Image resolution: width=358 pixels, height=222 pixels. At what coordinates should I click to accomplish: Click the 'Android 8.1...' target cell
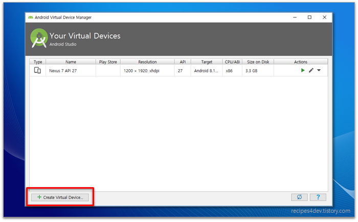click(x=207, y=70)
